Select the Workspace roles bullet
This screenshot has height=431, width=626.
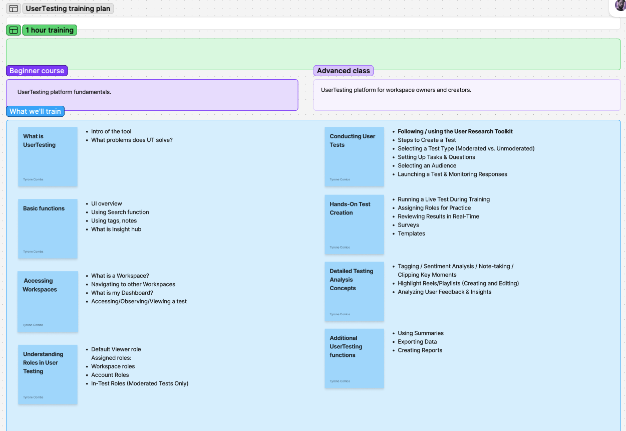point(113,366)
